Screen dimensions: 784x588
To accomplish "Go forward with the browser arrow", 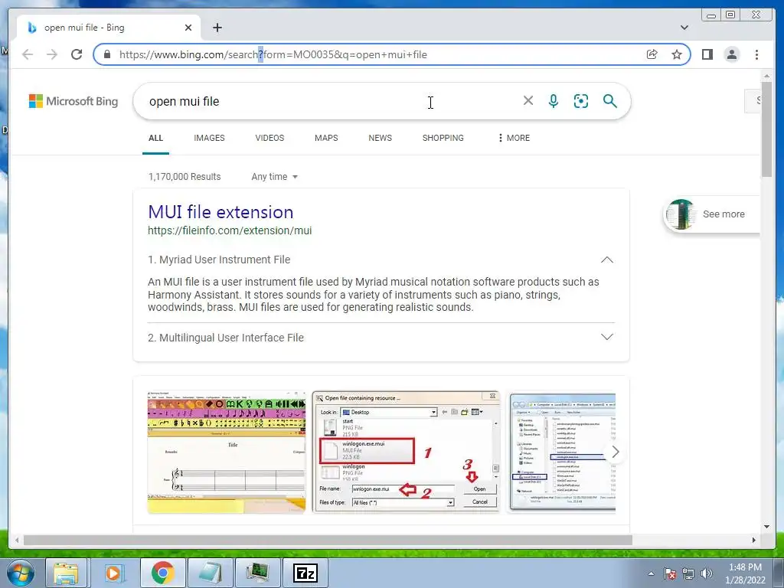I will 52,54.
